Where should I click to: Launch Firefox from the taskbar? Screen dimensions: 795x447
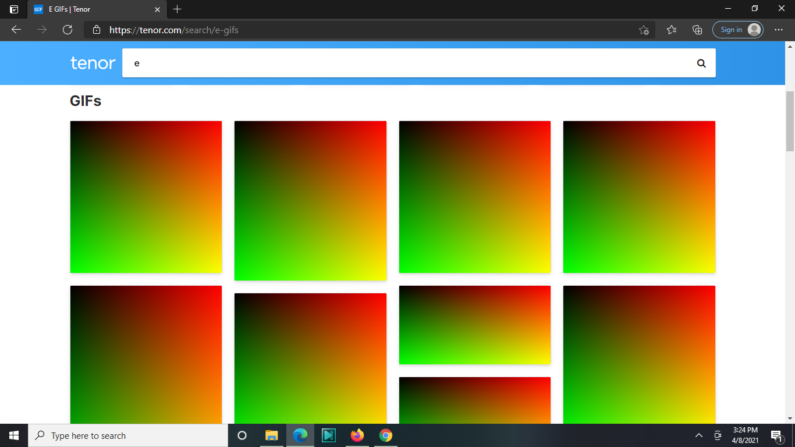357,435
